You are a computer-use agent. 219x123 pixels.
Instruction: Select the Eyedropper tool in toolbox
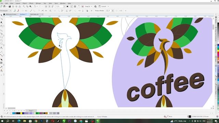tap(1, 67)
